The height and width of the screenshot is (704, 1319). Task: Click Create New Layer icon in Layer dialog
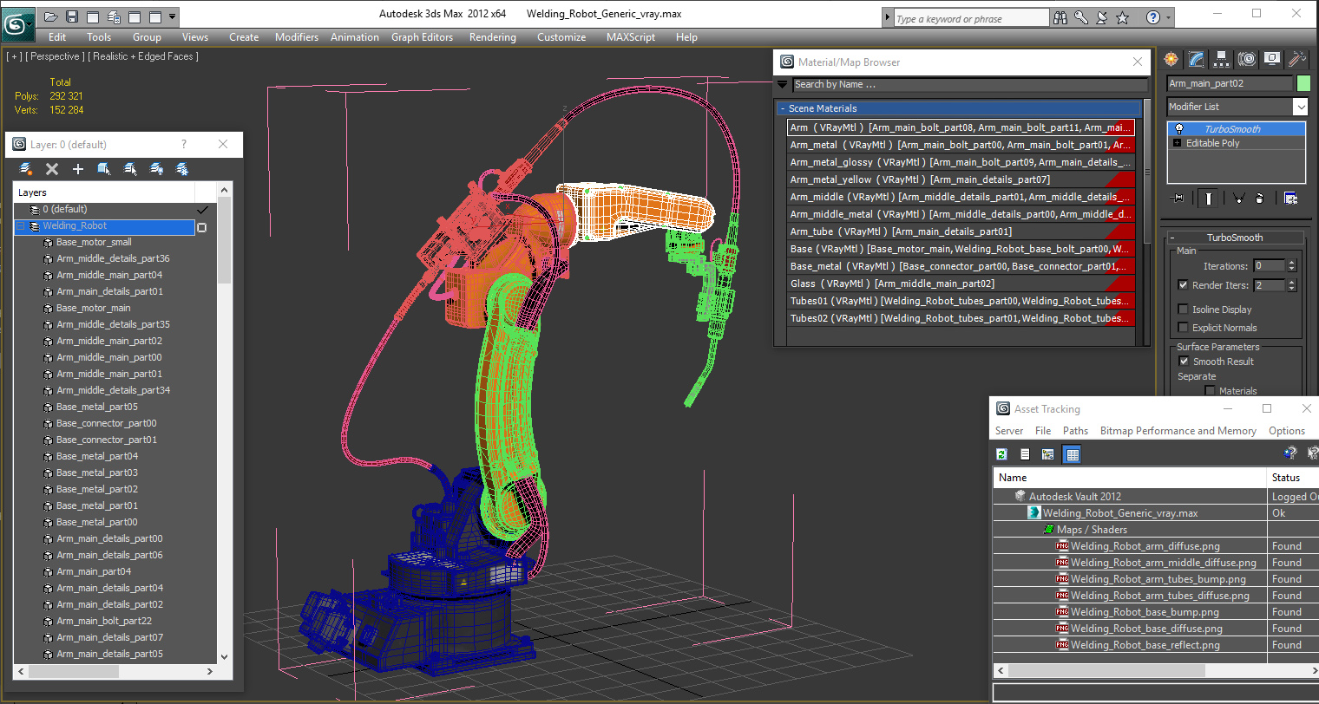(x=26, y=169)
